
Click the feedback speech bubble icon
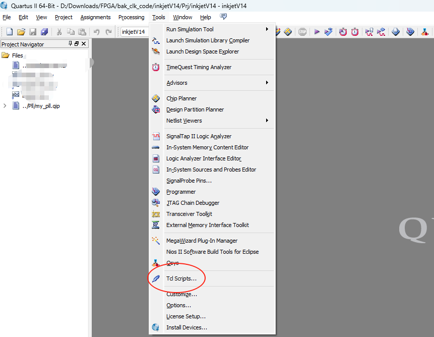(x=223, y=17)
